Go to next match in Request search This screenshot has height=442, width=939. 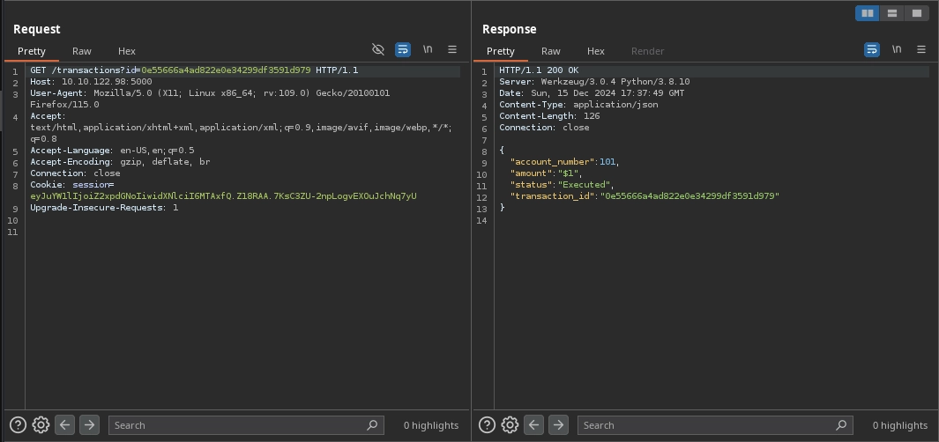point(89,425)
